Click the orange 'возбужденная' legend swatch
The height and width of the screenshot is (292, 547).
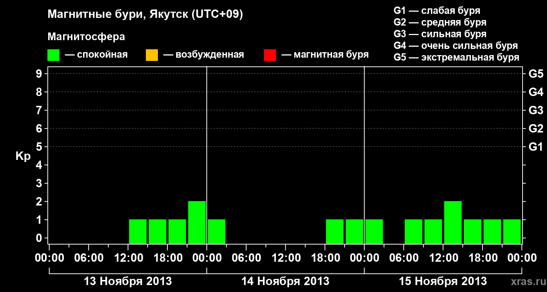pos(152,55)
